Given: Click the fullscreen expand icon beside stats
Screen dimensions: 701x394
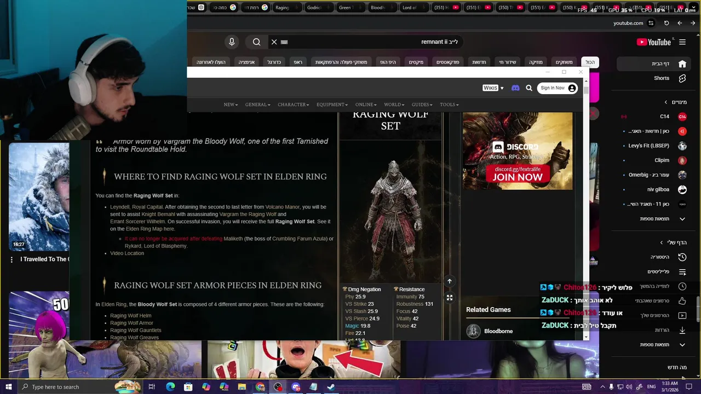Looking at the screenshot, I should (450, 298).
